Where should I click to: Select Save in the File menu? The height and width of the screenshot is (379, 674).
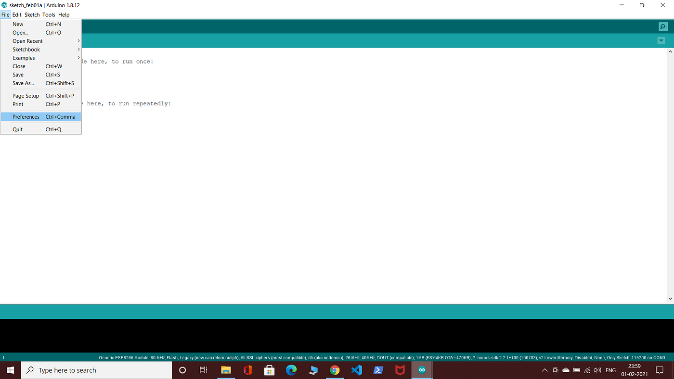(x=41, y=75)
